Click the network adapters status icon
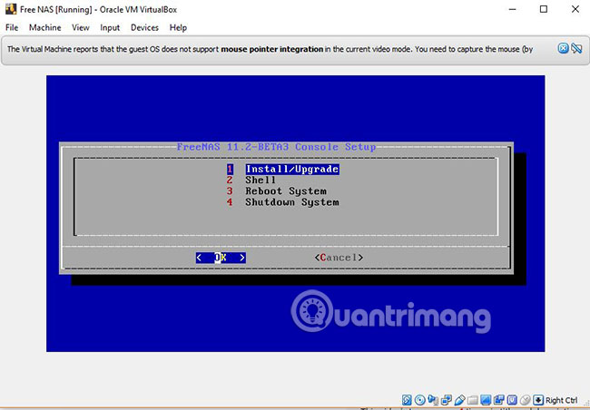The image size is (590, 410). 447,400
